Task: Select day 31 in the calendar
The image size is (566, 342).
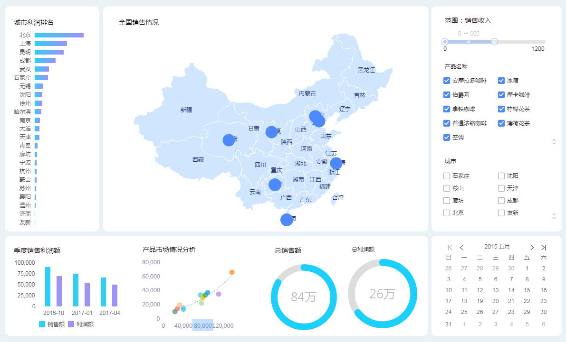Action: [x=448, y=324]
